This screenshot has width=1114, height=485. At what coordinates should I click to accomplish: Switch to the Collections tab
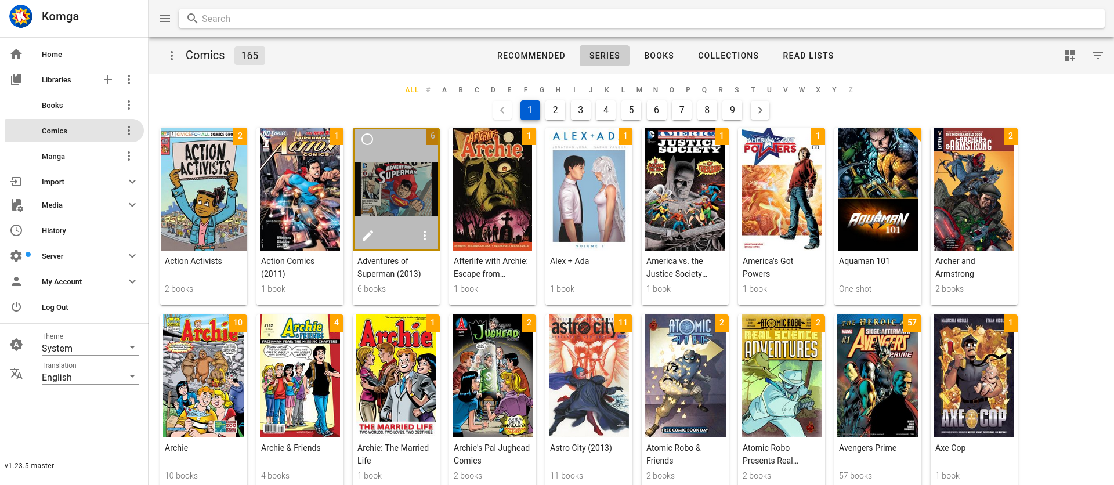click(x=728, y=56)
